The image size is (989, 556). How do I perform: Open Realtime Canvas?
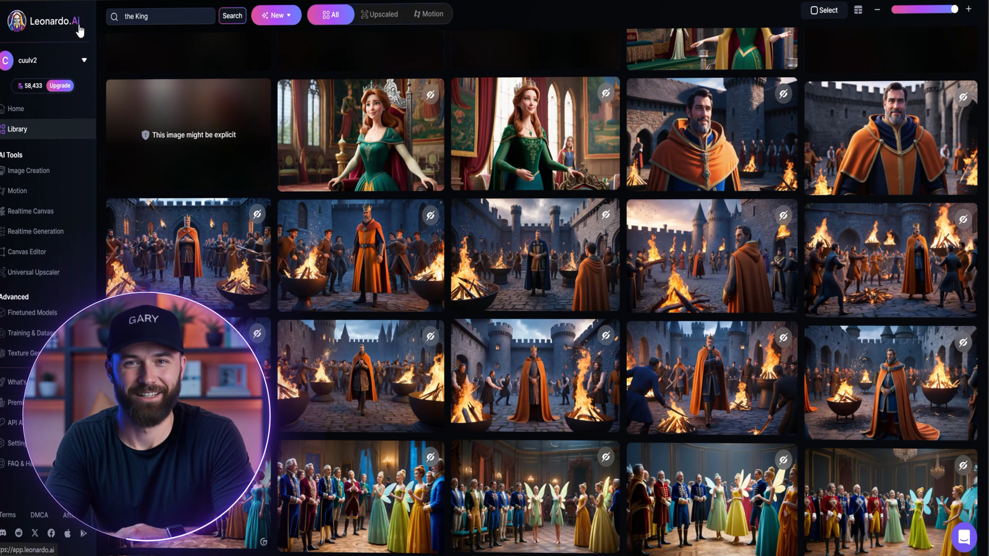[x=30, y=211]
